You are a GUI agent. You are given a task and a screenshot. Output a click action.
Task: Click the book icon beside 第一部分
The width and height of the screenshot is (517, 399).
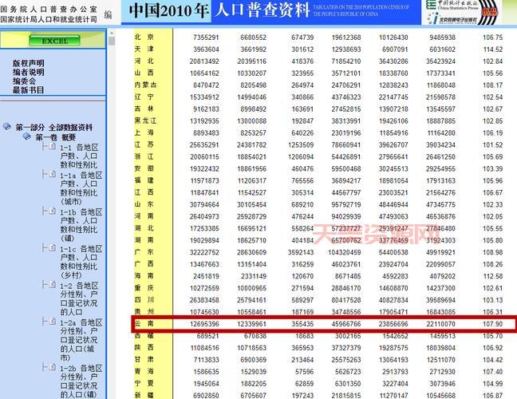point(7,126)
